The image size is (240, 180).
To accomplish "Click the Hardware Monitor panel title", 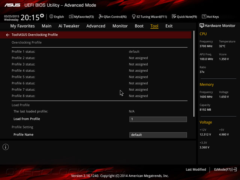I will 220,26.
